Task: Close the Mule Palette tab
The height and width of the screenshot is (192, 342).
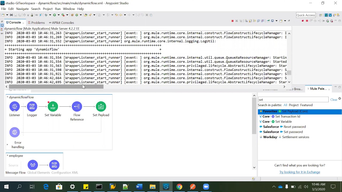Action: [329, 89]
